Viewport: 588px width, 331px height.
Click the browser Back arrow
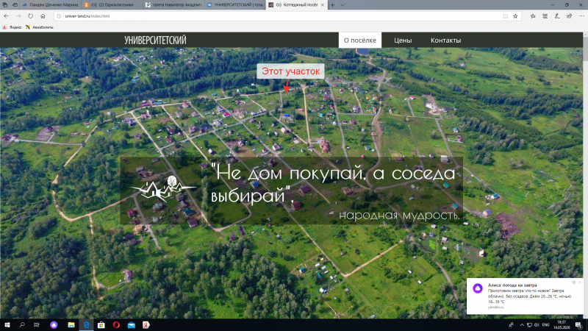point(7,15)
